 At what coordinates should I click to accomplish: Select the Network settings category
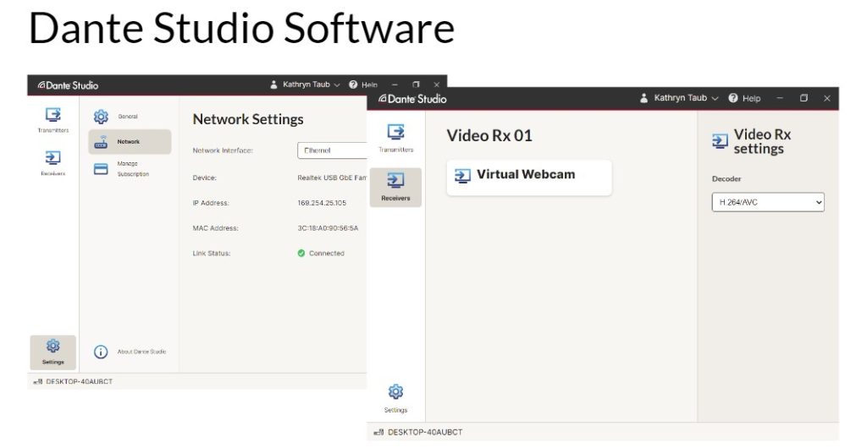click(x=130, y=142)
